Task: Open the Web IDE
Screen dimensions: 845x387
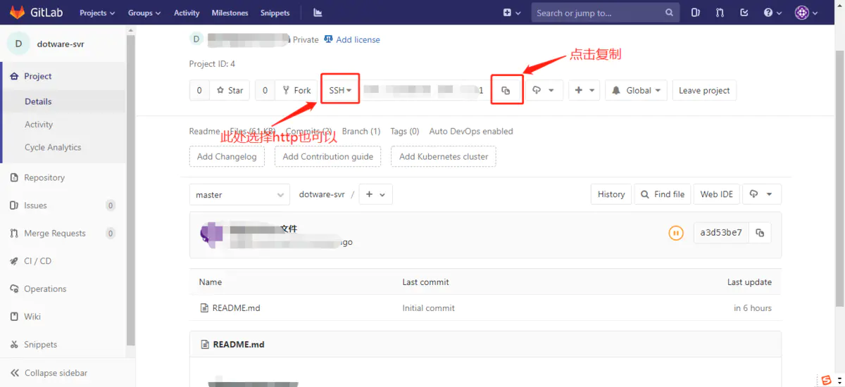Action: 716,194
